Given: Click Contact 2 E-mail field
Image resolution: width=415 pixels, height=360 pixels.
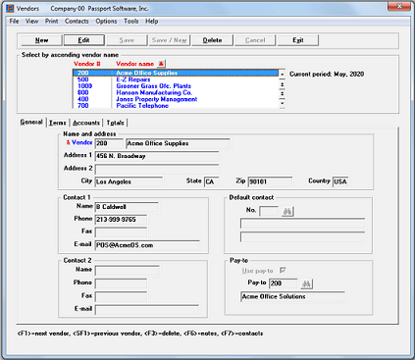Looking at the screenshot, I should (x=147, y=310).
